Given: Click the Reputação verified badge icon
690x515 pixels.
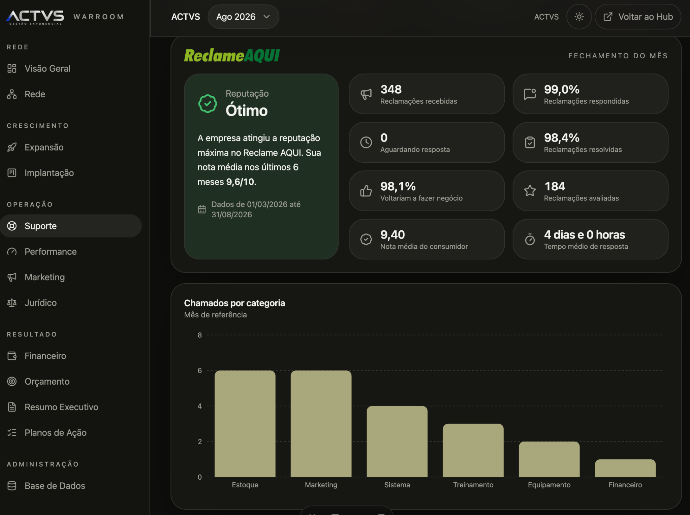Looking at the screenshot, I should pyautogui.click(x=208, y=104).
